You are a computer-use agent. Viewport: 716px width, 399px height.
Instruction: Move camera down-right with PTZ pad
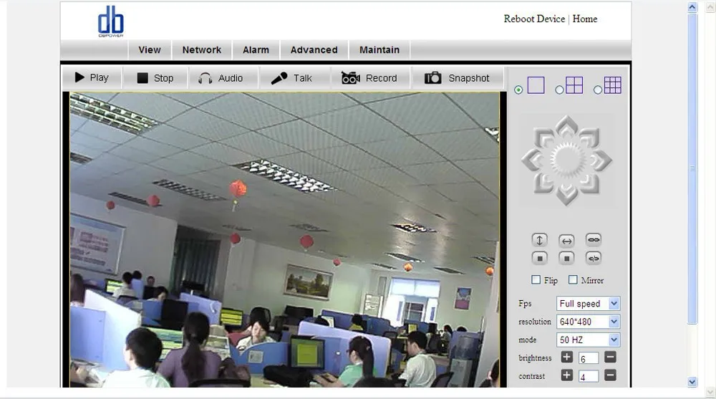coord(589,183)
